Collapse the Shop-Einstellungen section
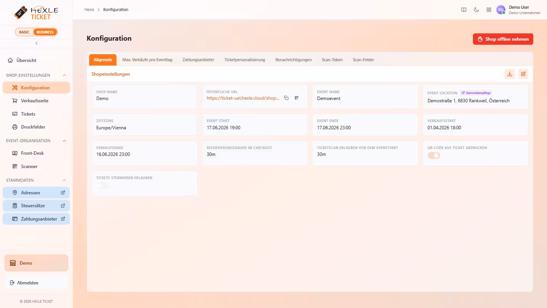547x308 pixels. coord(64,75)
